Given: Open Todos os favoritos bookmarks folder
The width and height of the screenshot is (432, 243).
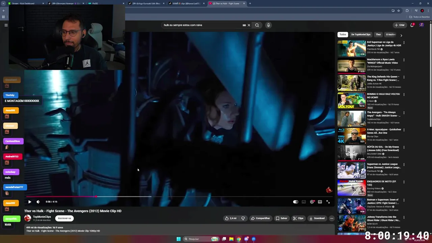Looking at the screenshot, I should (420, 17).
